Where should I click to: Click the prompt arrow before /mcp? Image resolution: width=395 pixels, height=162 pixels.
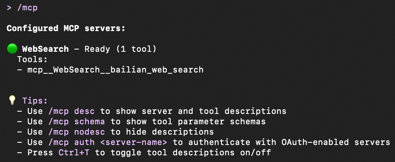click(9, 8)
